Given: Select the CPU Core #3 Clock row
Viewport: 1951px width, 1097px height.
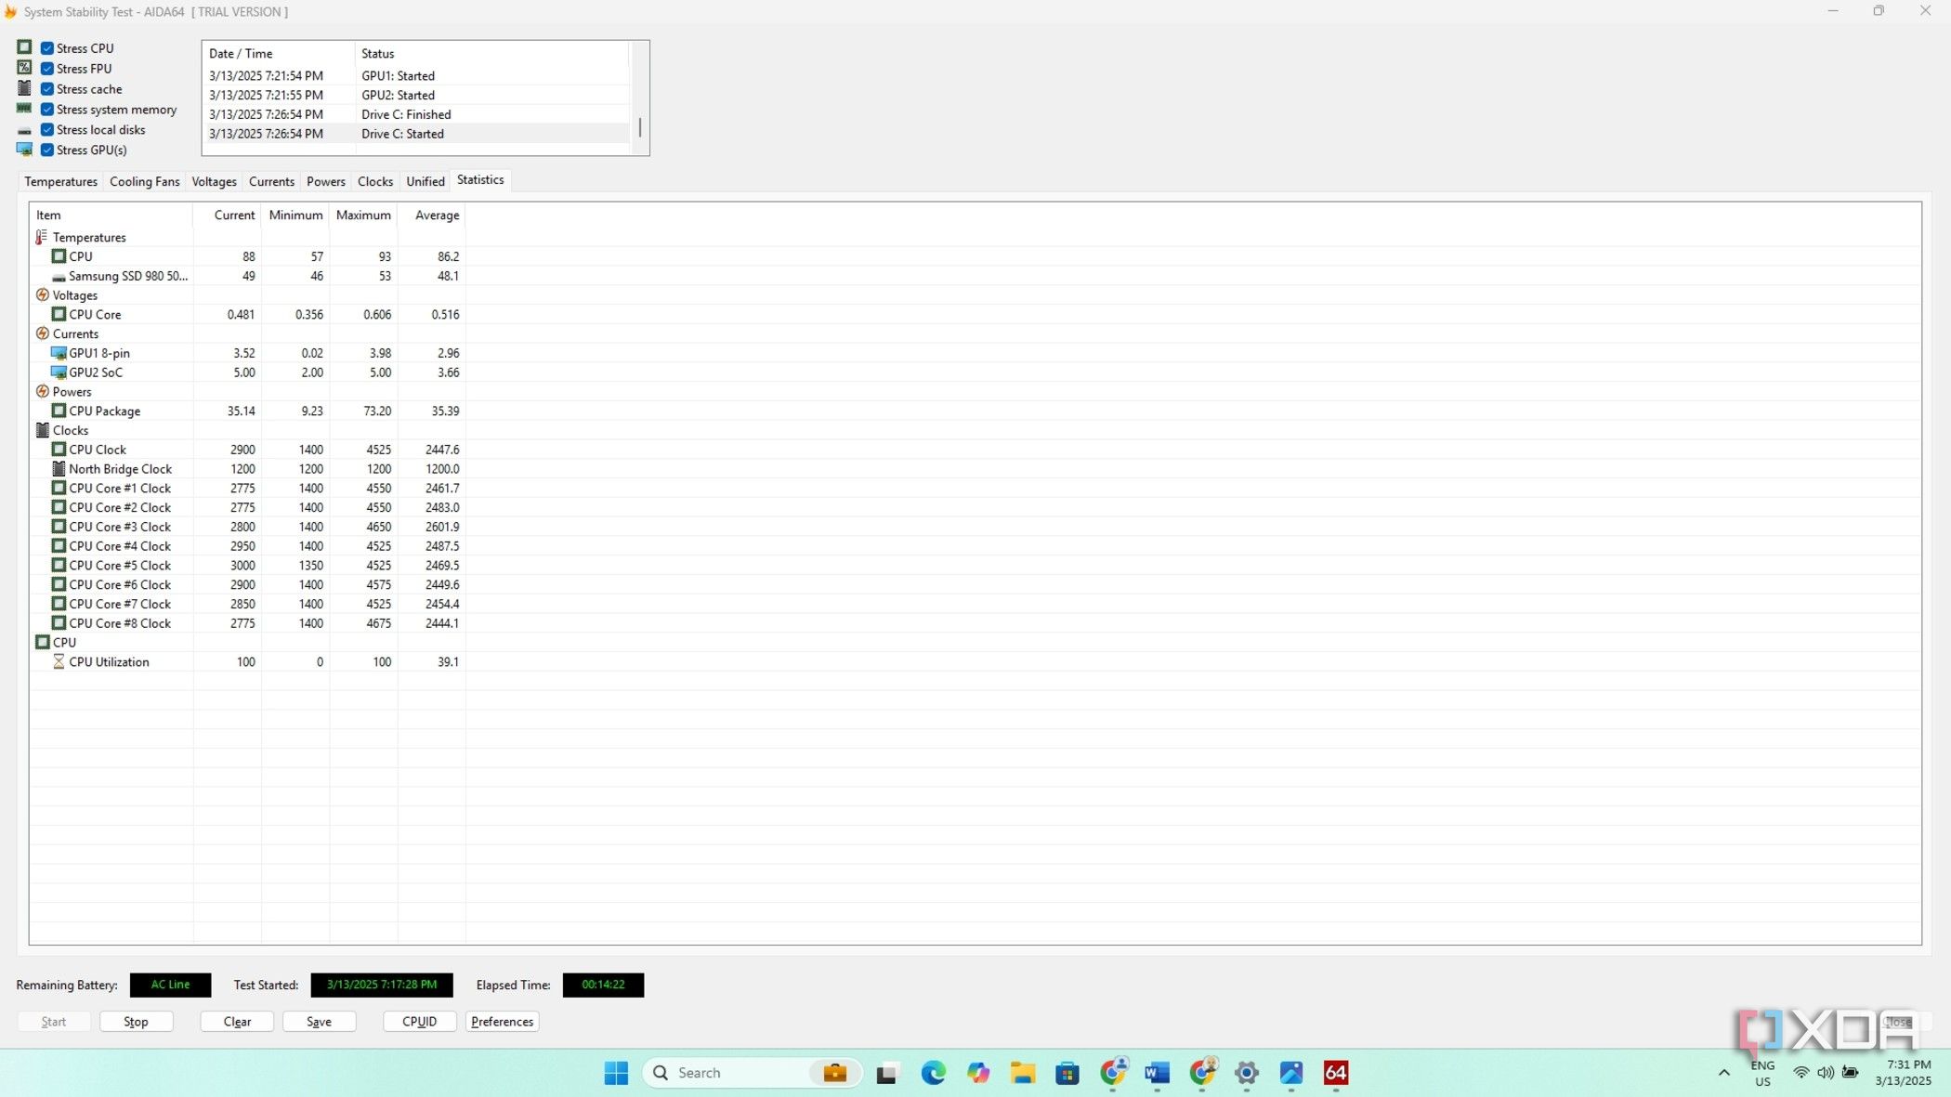Looking at the screenshot, I should [247, 527].
